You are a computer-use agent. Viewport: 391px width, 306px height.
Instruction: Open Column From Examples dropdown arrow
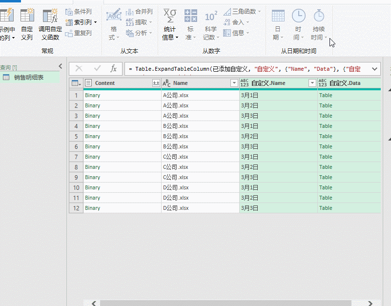13,38
